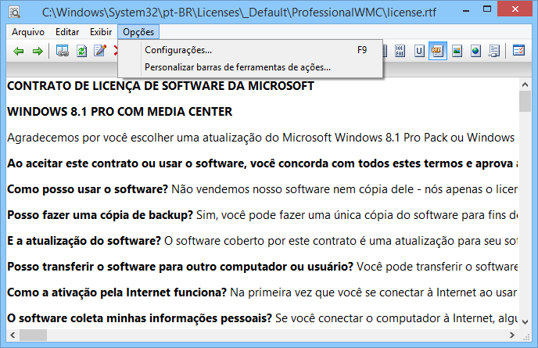
Task: Click the find file icon in toolbar
Action: [63, 51]
